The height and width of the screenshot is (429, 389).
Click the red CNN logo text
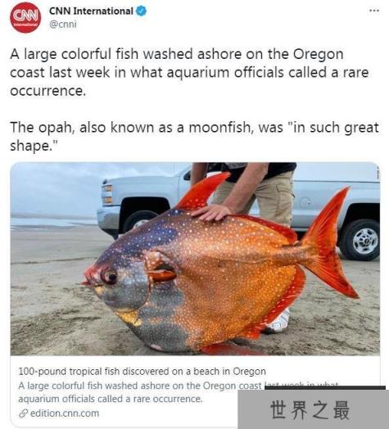25,16
